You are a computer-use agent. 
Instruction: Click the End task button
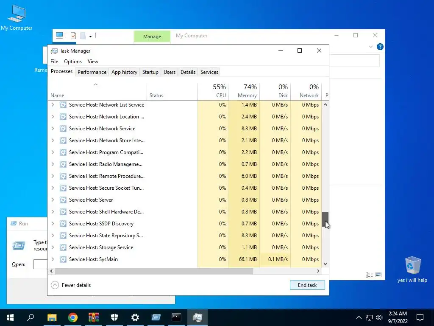[307, 285]
